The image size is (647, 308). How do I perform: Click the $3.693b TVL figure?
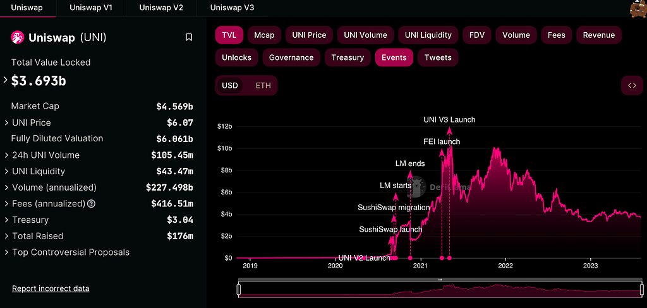coord(39,81)
